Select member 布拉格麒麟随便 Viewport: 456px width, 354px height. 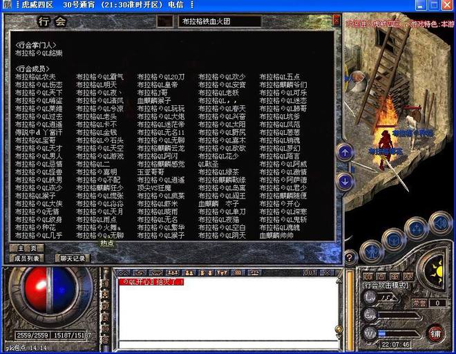(283, 196)
